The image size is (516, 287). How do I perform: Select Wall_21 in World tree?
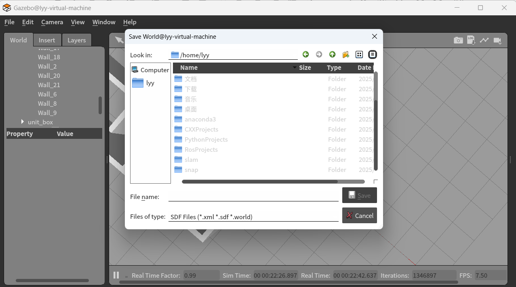(49, 85)
